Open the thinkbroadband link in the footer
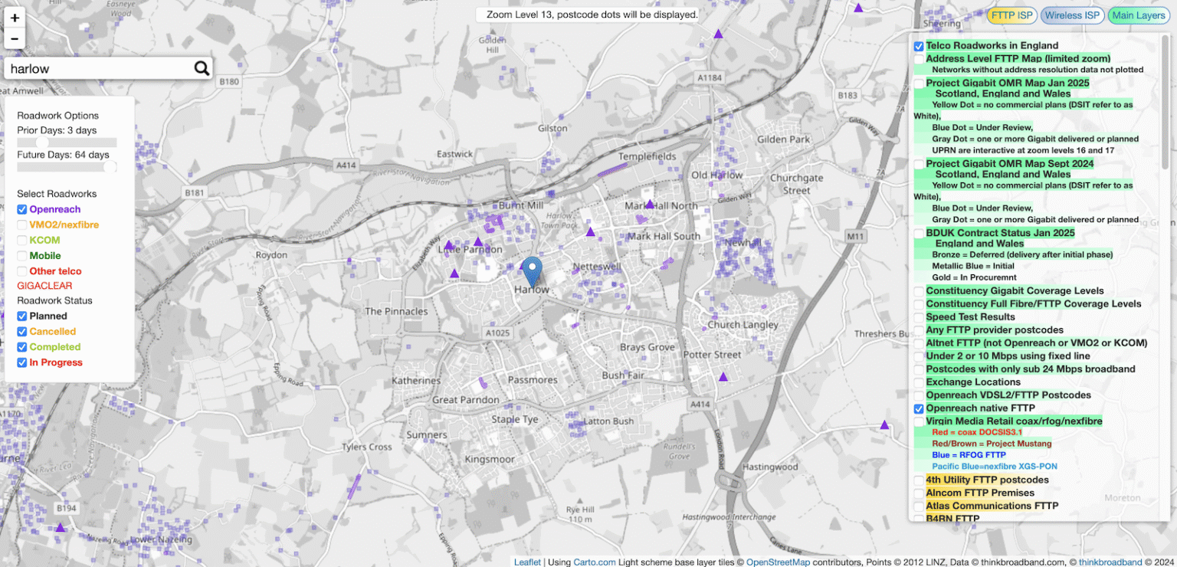The height and width of the screenshot is (567, 1177). click(x=1110, y=562)
